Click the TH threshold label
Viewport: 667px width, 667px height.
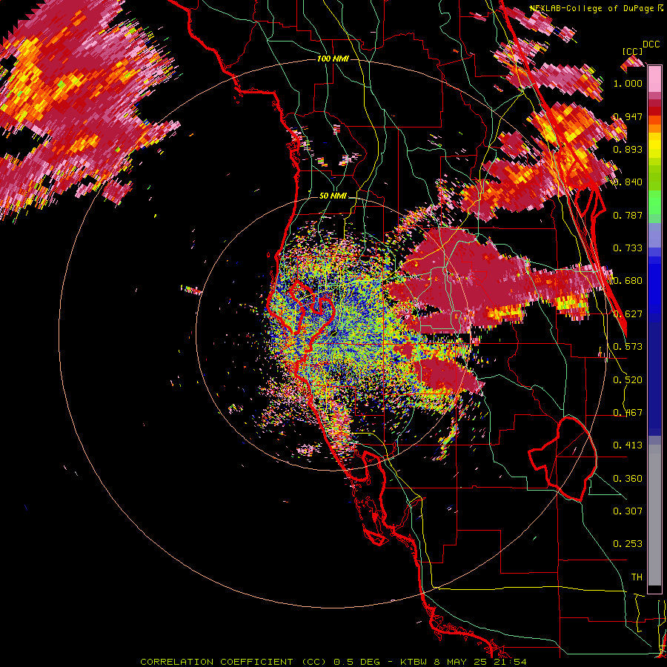pyautogui.click(x=637, y=577)
